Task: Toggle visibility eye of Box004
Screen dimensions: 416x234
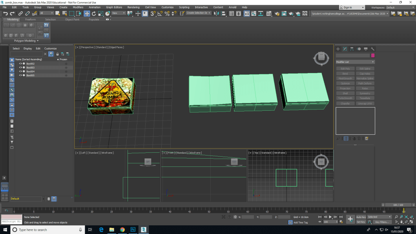Action: (20, 71)
